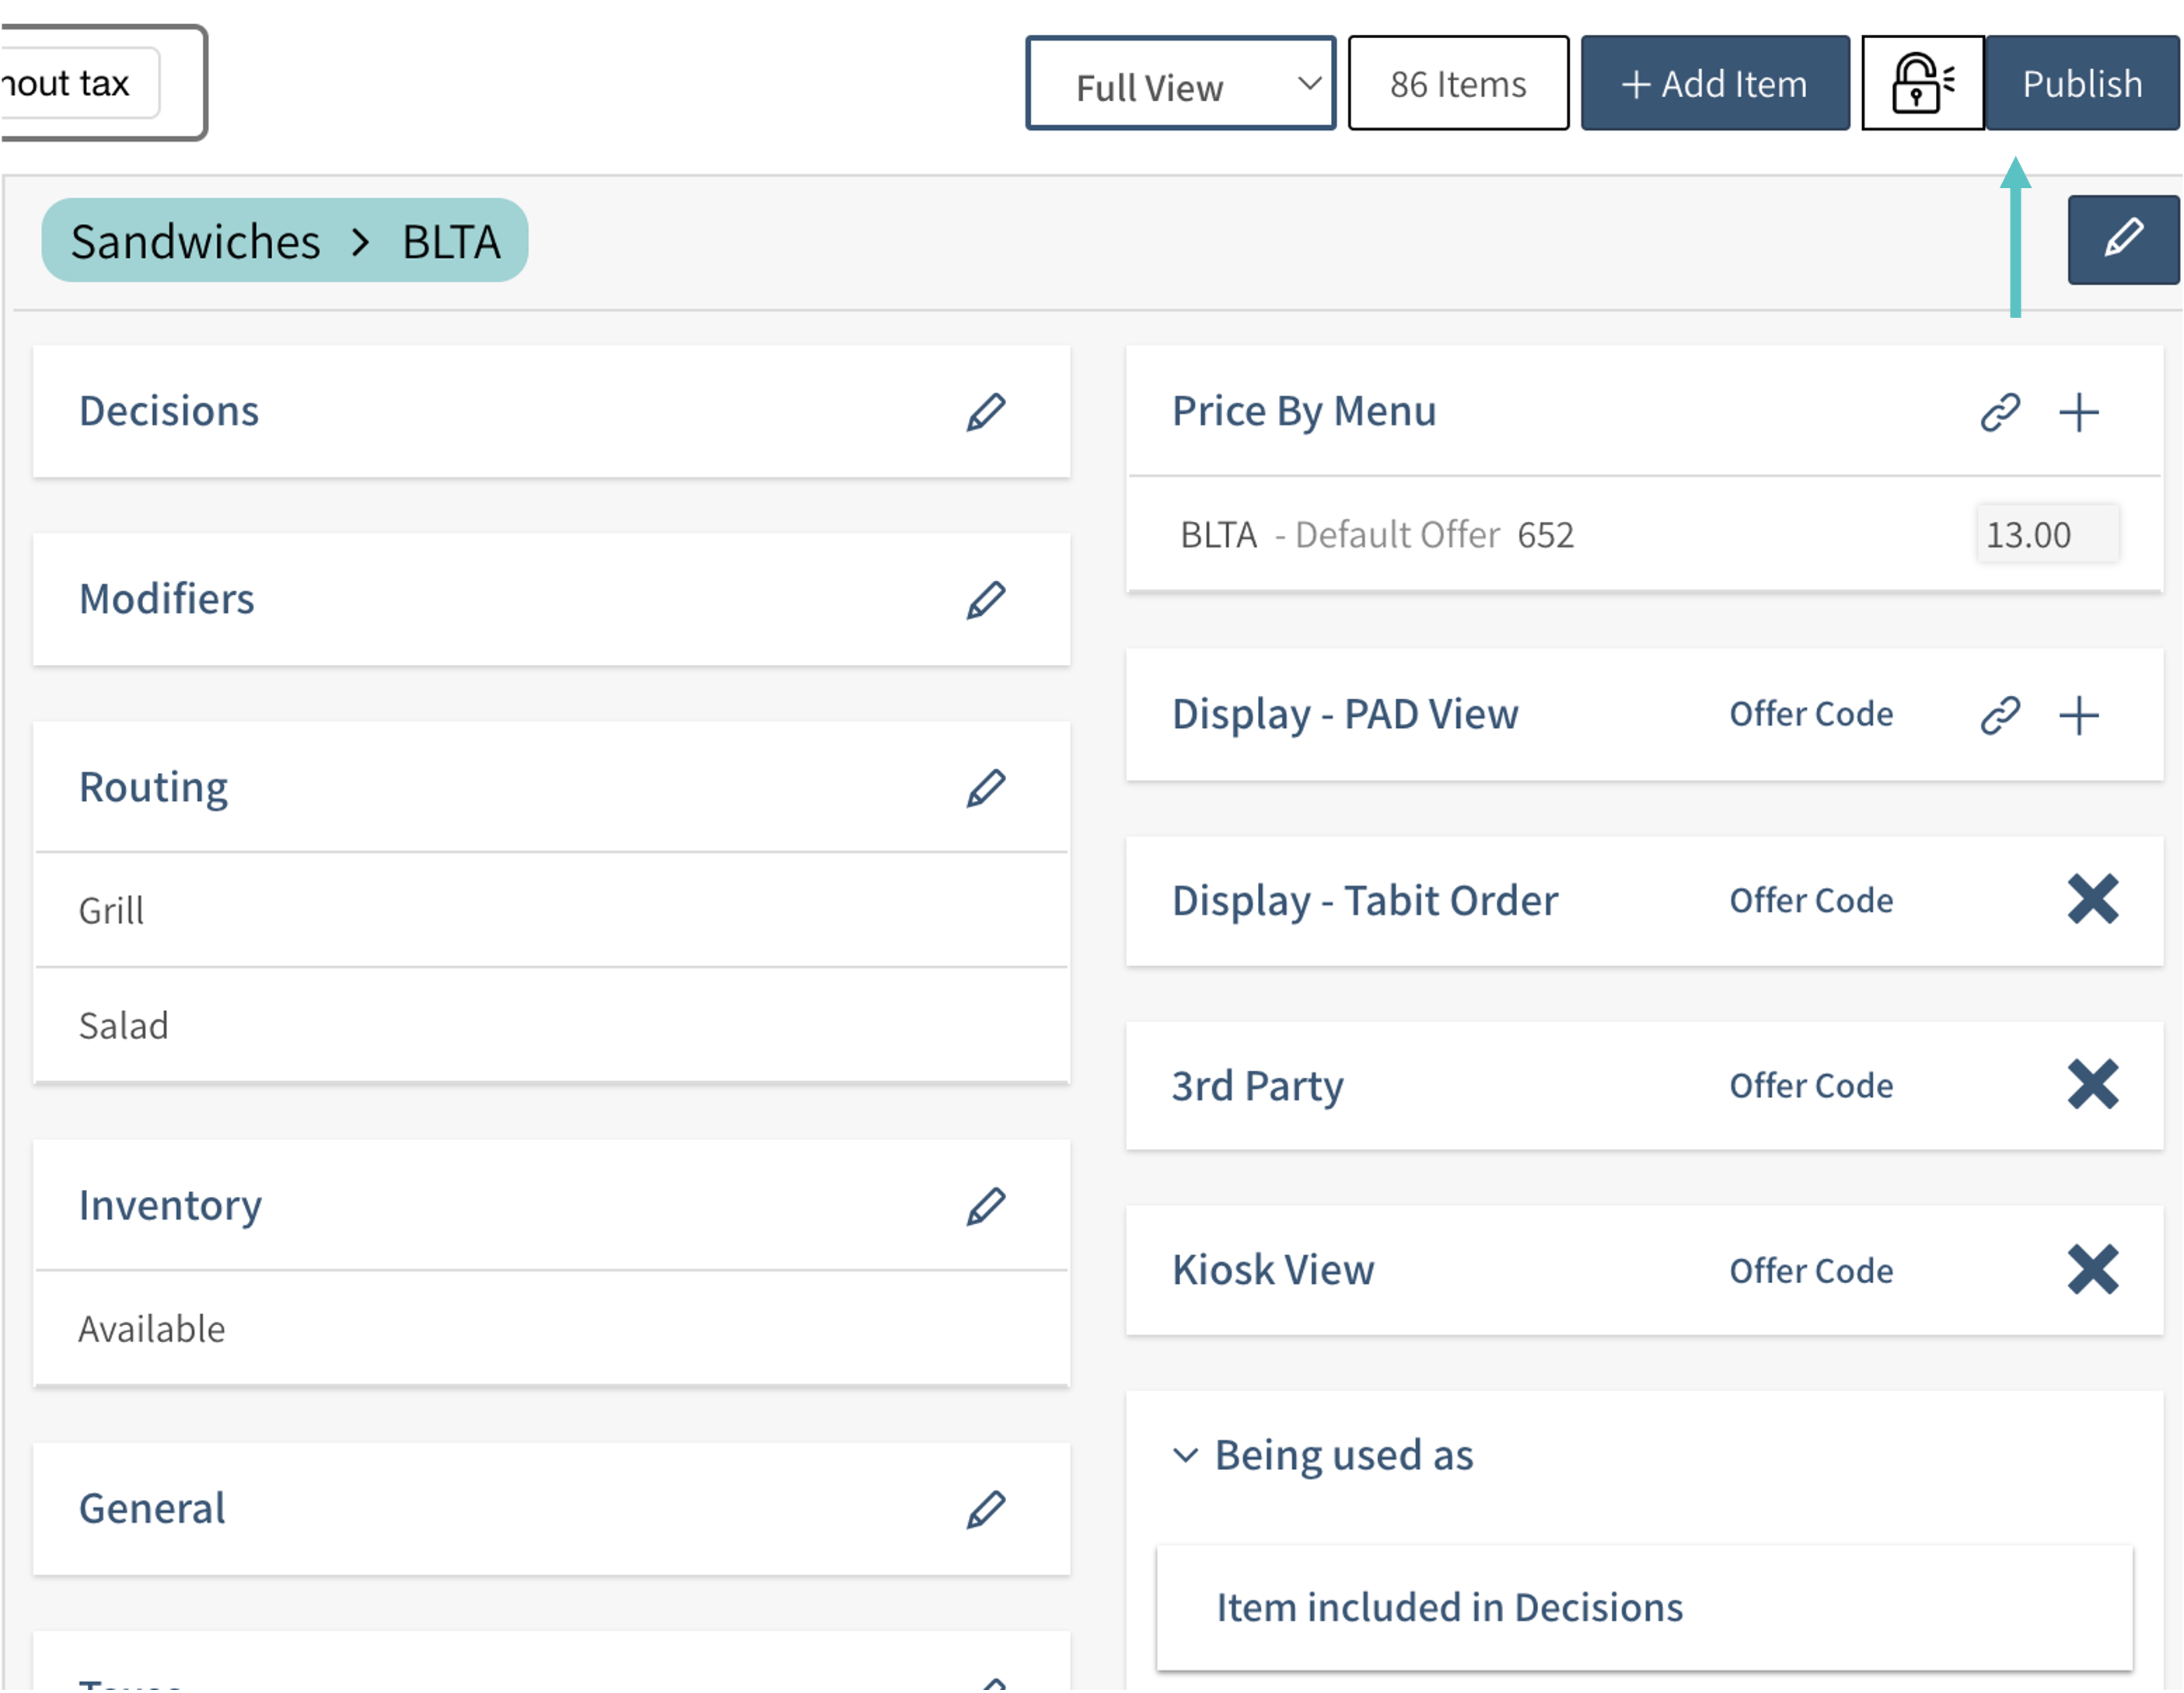Screen dimensions: 2184x1693
Task: Click General section pencil icon
Action: 985,1509
